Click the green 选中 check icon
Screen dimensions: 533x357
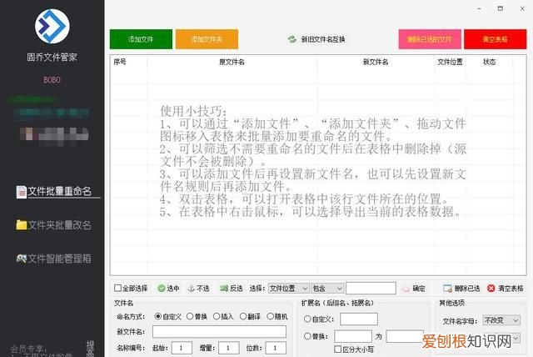(x=162, y=288)
